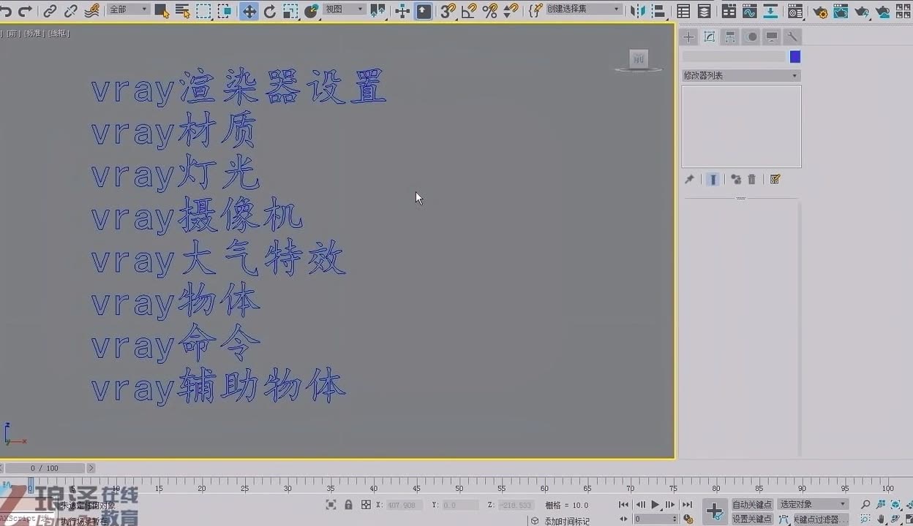Click the 关键点过滤器 button

click(821, 519)
